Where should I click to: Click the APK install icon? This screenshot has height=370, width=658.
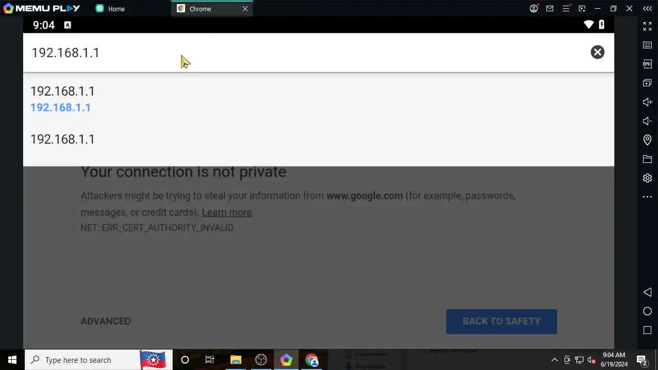coord(647,64)
